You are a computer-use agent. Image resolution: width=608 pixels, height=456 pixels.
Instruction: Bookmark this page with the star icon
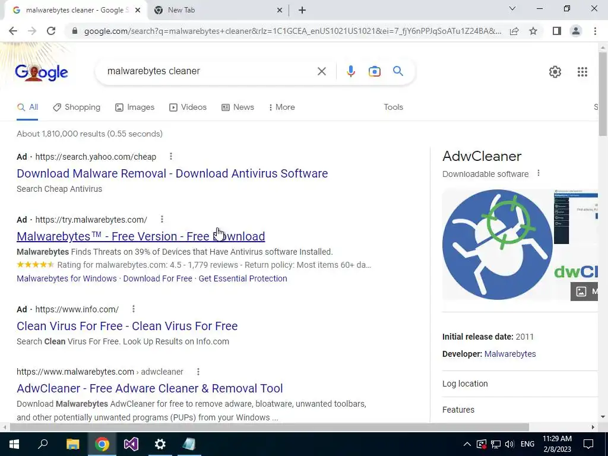[x=533, y=31]
